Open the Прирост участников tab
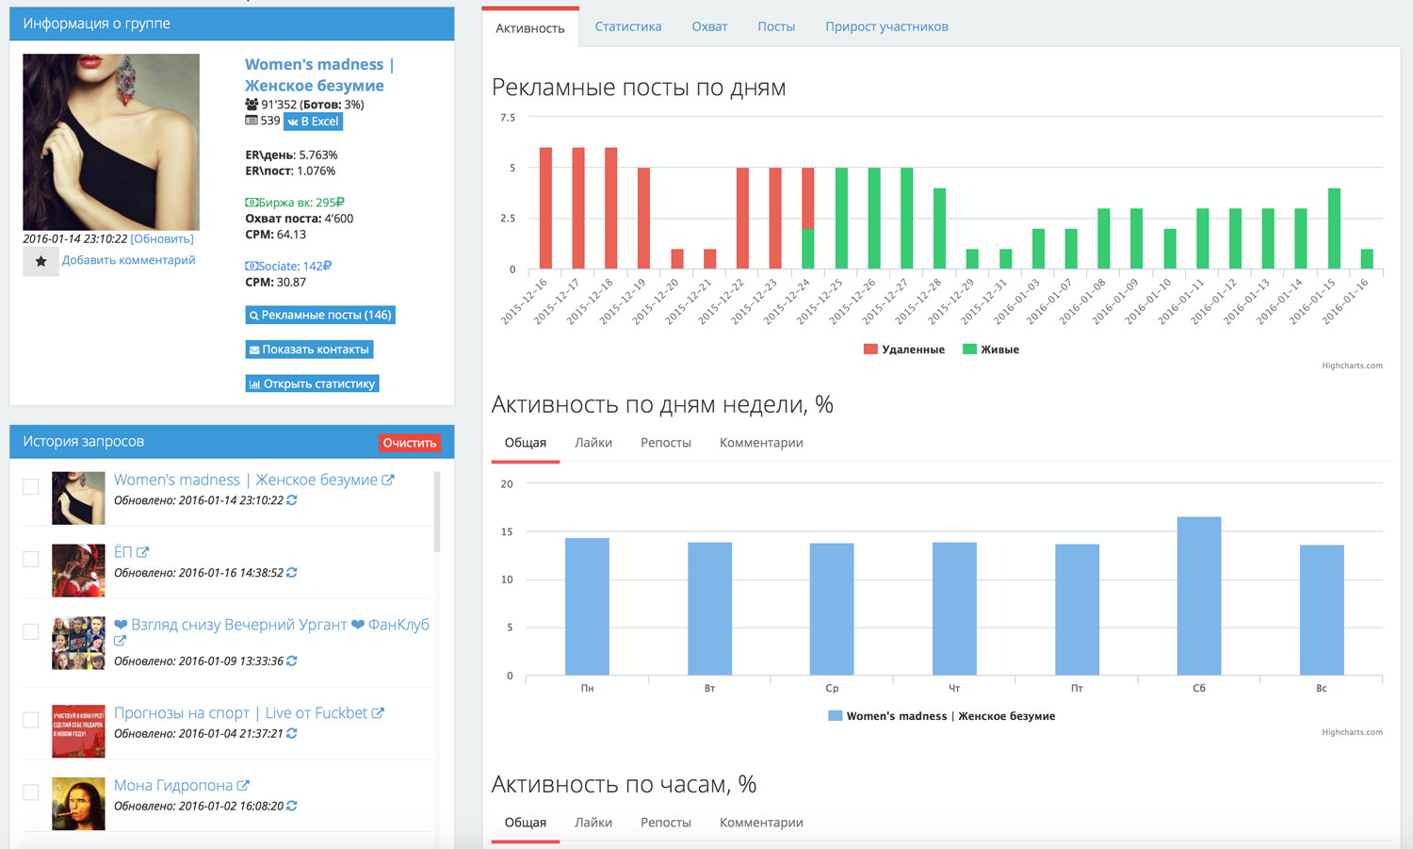Viewport: 1413px width, 849px height. [886, 26]
